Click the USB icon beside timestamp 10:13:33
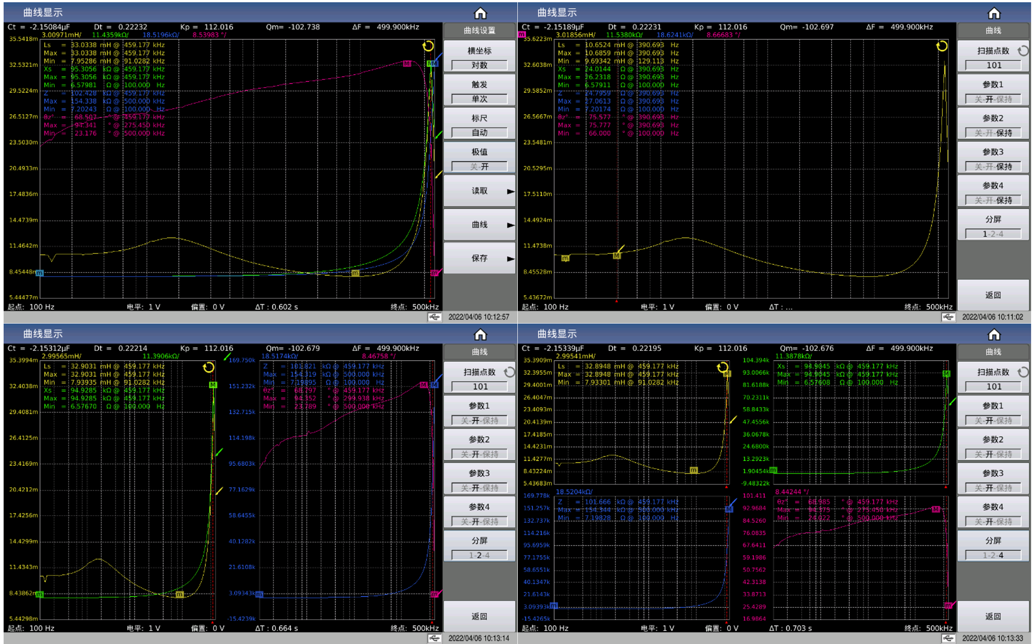The height and width of the screenshot is (644, 1032). tap(948, 638)
